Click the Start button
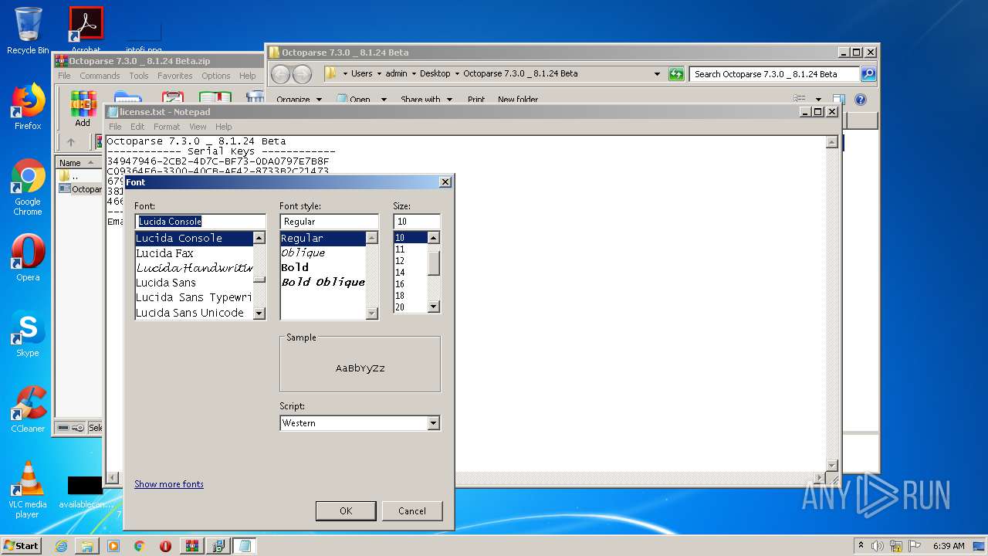Screen dimensions: 988x556 (x=22, y=546)
